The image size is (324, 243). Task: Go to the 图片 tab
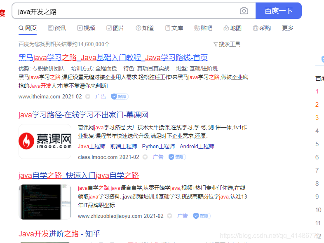click(115, 28)
